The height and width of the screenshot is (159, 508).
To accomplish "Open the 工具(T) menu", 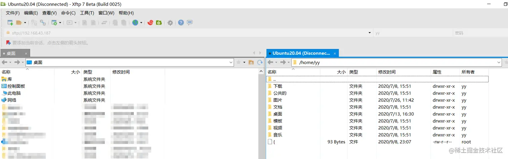I will point(87,13).
